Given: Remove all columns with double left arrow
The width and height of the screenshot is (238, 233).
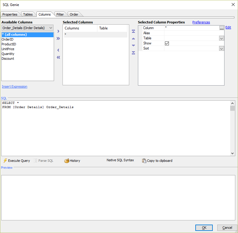Looking at the screenshot, I should (x=58, y=57).
